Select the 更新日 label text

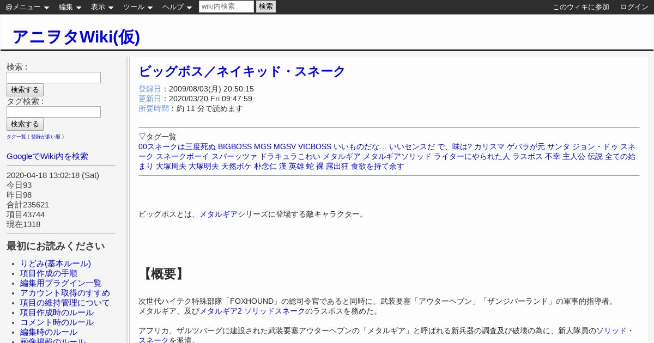150,99
